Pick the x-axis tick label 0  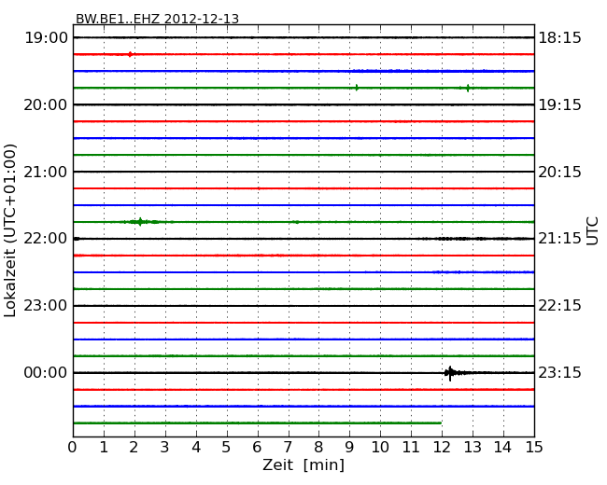[73, 447]
